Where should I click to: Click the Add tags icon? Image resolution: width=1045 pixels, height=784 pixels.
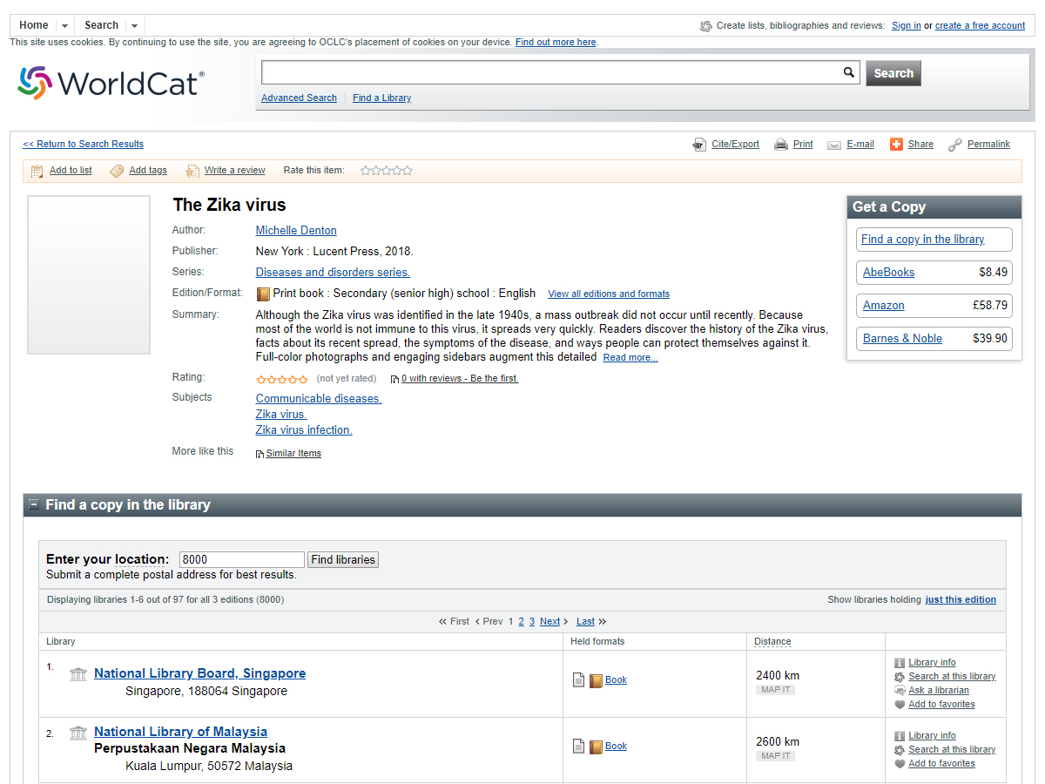(x=117, y=171)
